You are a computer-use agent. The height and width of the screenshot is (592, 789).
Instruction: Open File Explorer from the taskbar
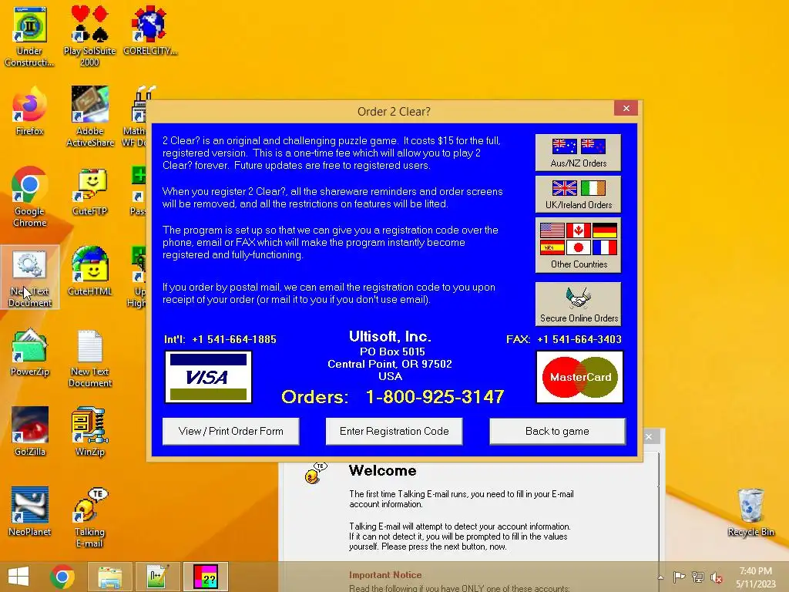[109, 577]
